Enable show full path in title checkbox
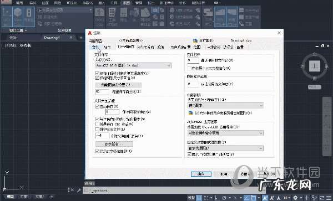 pos(189,69)
